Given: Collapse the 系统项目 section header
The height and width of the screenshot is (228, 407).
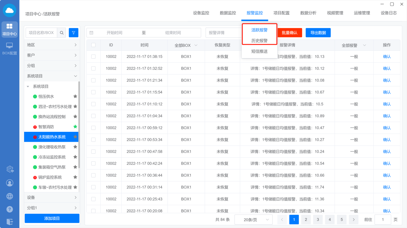Looking at the screenshot, I should [52, 76].
